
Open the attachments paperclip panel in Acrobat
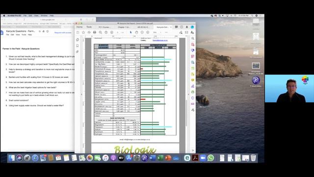point(78,52)
